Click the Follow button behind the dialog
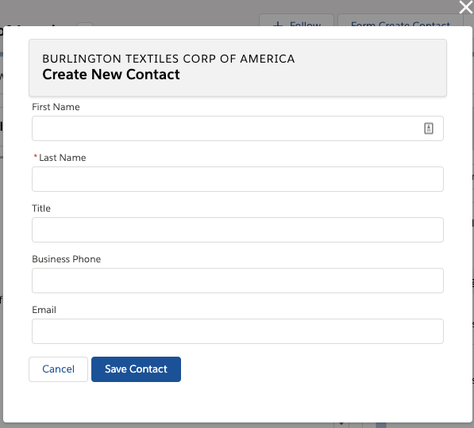Image resolution: width=474 pixels, height=428 pixels. tap(297, 21)
